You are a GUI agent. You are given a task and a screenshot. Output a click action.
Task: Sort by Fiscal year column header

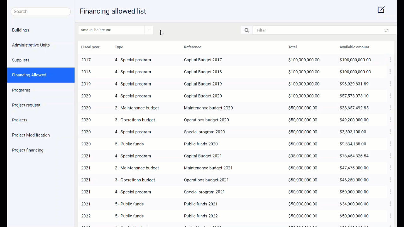tap(90, 47)
